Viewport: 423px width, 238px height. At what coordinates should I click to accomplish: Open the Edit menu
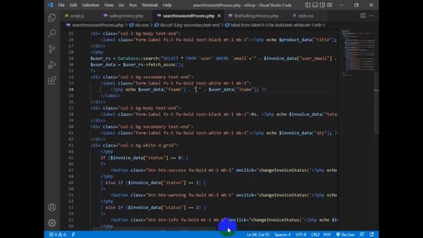click(x=73, y=5)
